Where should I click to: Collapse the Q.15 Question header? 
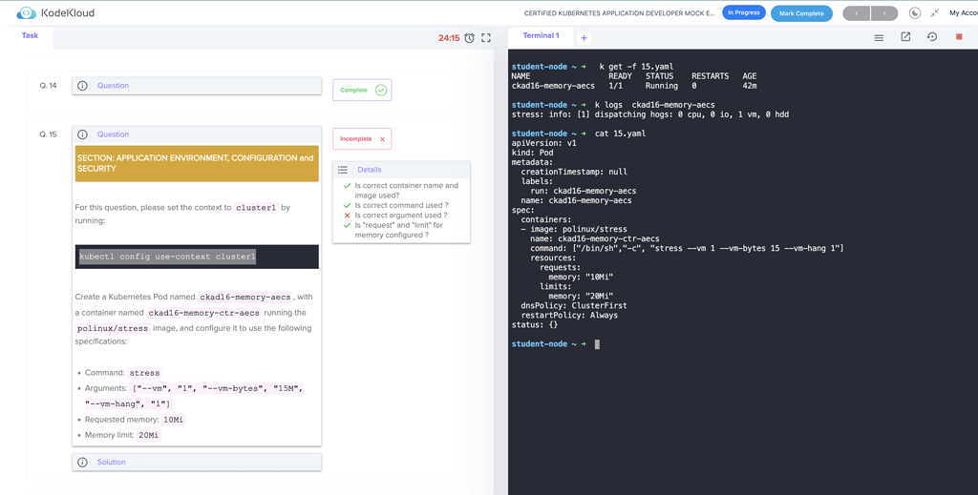(x=196, y=135)
